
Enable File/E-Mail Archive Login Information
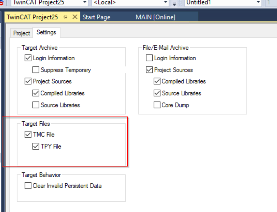149,58
